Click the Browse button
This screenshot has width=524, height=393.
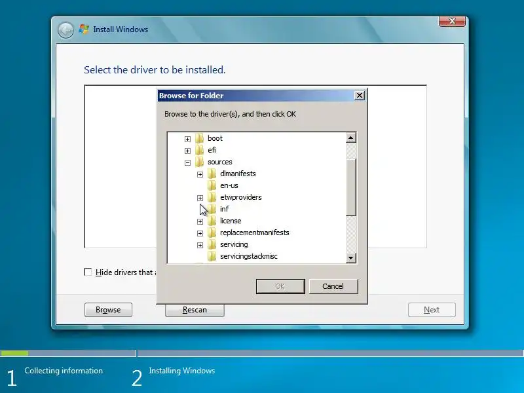108,310
